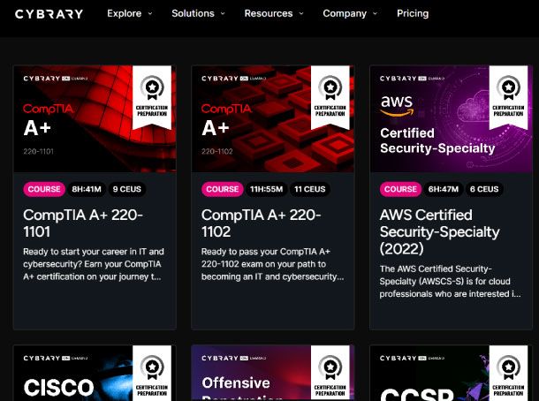Click Cybrary watermark logo on Offensive card
The height and width of the screenshot is (401, 539).
pos(234,358)
